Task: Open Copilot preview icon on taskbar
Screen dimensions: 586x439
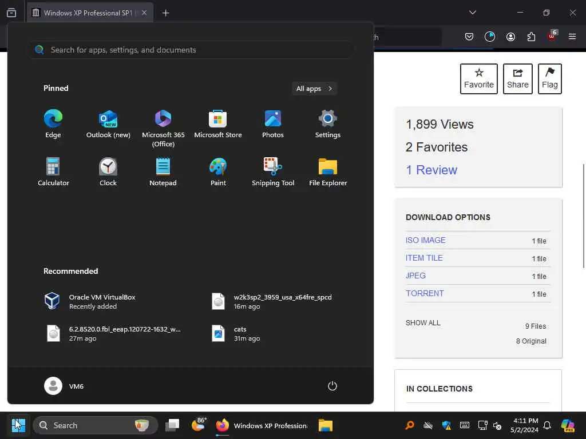Action: point(568,425)
